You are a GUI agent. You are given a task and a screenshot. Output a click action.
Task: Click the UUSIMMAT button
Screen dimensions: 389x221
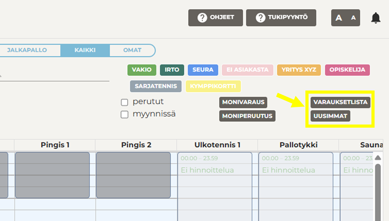tap(331, 117)
